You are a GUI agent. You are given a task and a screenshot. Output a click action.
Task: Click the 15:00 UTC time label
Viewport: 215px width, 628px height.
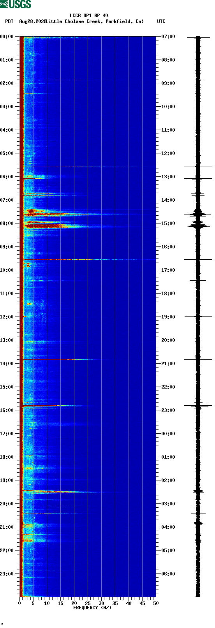point(168,223)
